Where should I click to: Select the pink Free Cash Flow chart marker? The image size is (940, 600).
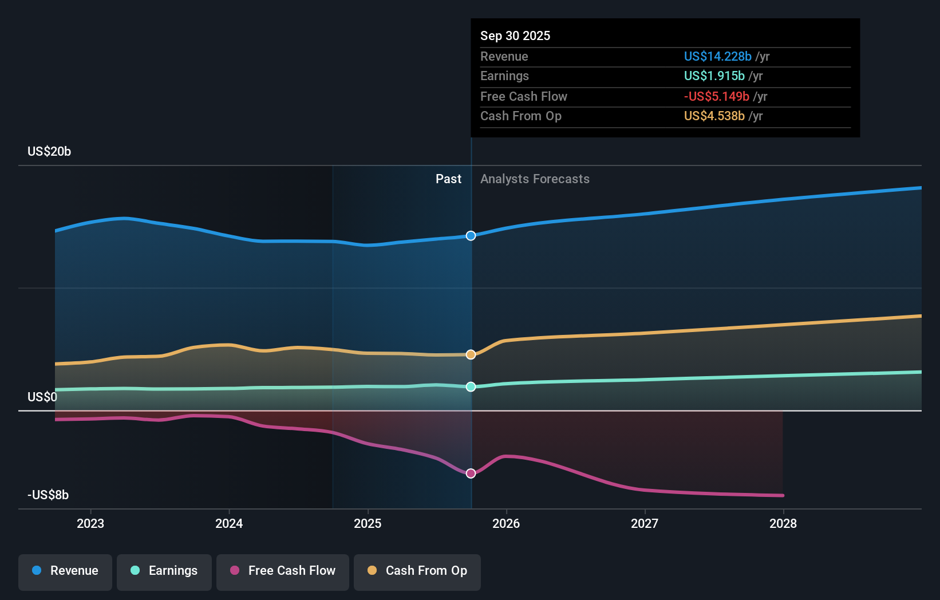(x=471, y=472)
